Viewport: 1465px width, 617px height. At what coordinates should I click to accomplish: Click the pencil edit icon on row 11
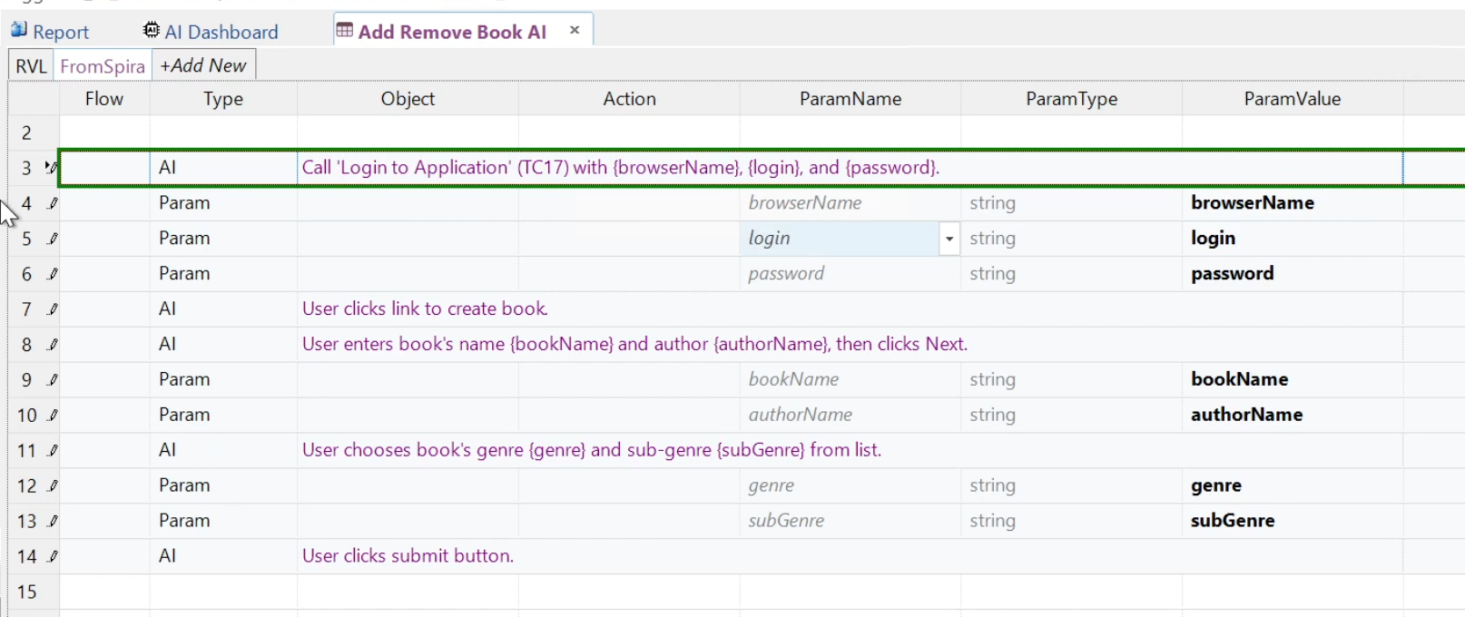tap(53, 451)
